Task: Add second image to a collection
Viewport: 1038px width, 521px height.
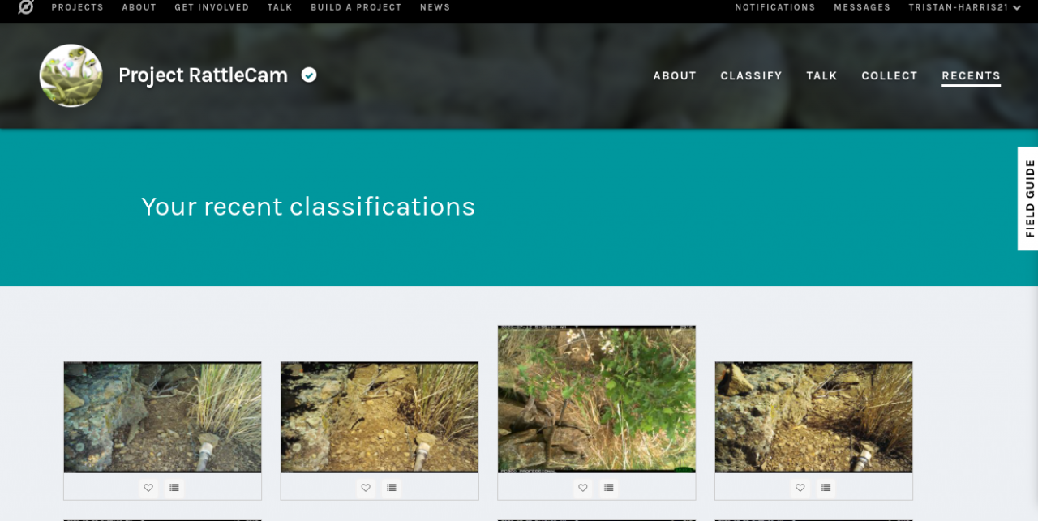Action: point(392,488)
